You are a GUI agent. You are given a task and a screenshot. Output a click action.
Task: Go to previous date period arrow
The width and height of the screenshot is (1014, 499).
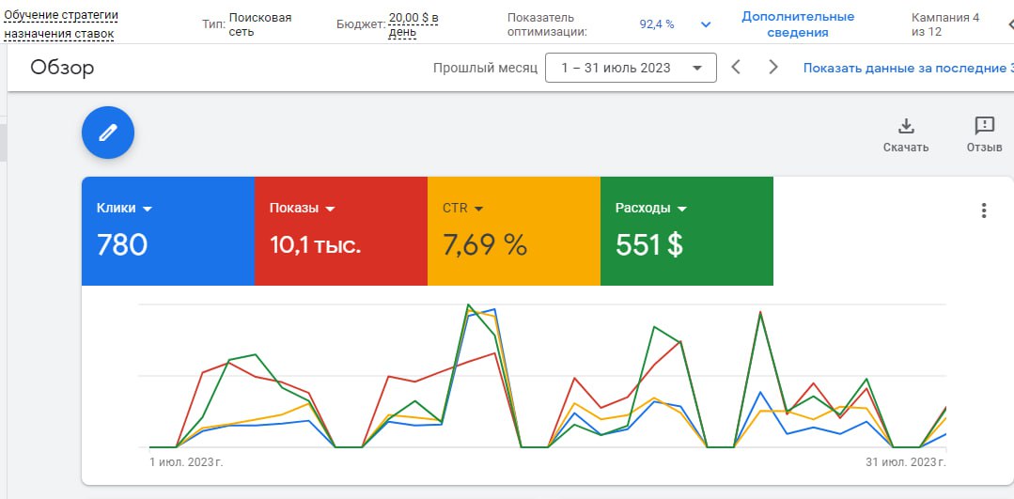click(x=737, y=68)
